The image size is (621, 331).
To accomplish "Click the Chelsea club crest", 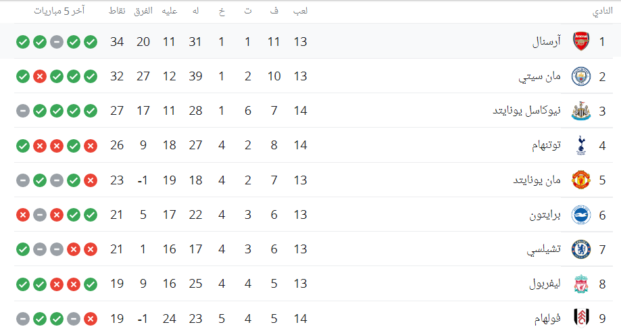I will [580, 249].
